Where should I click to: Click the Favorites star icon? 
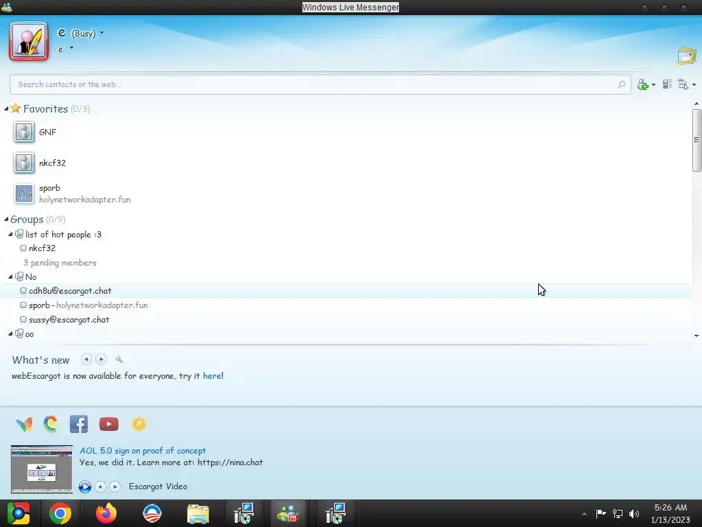[16, 108]
